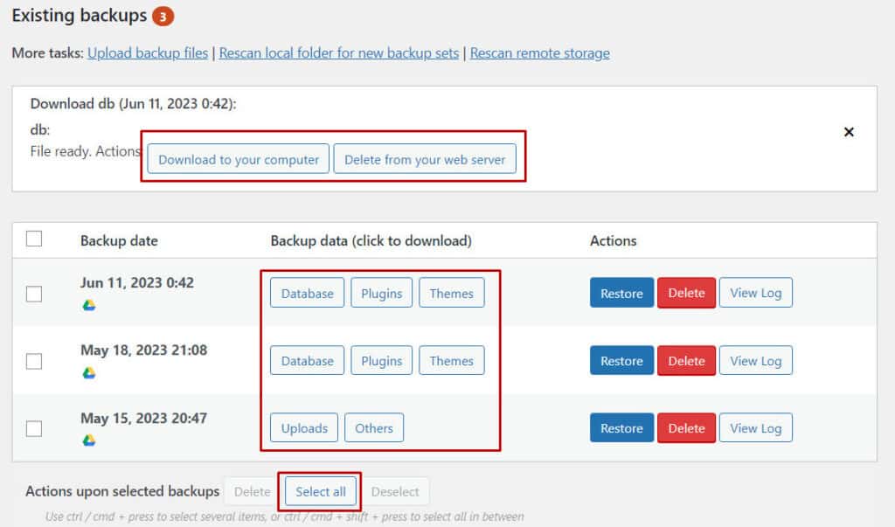Delete the db file from your web server

[x=426, y=159]
